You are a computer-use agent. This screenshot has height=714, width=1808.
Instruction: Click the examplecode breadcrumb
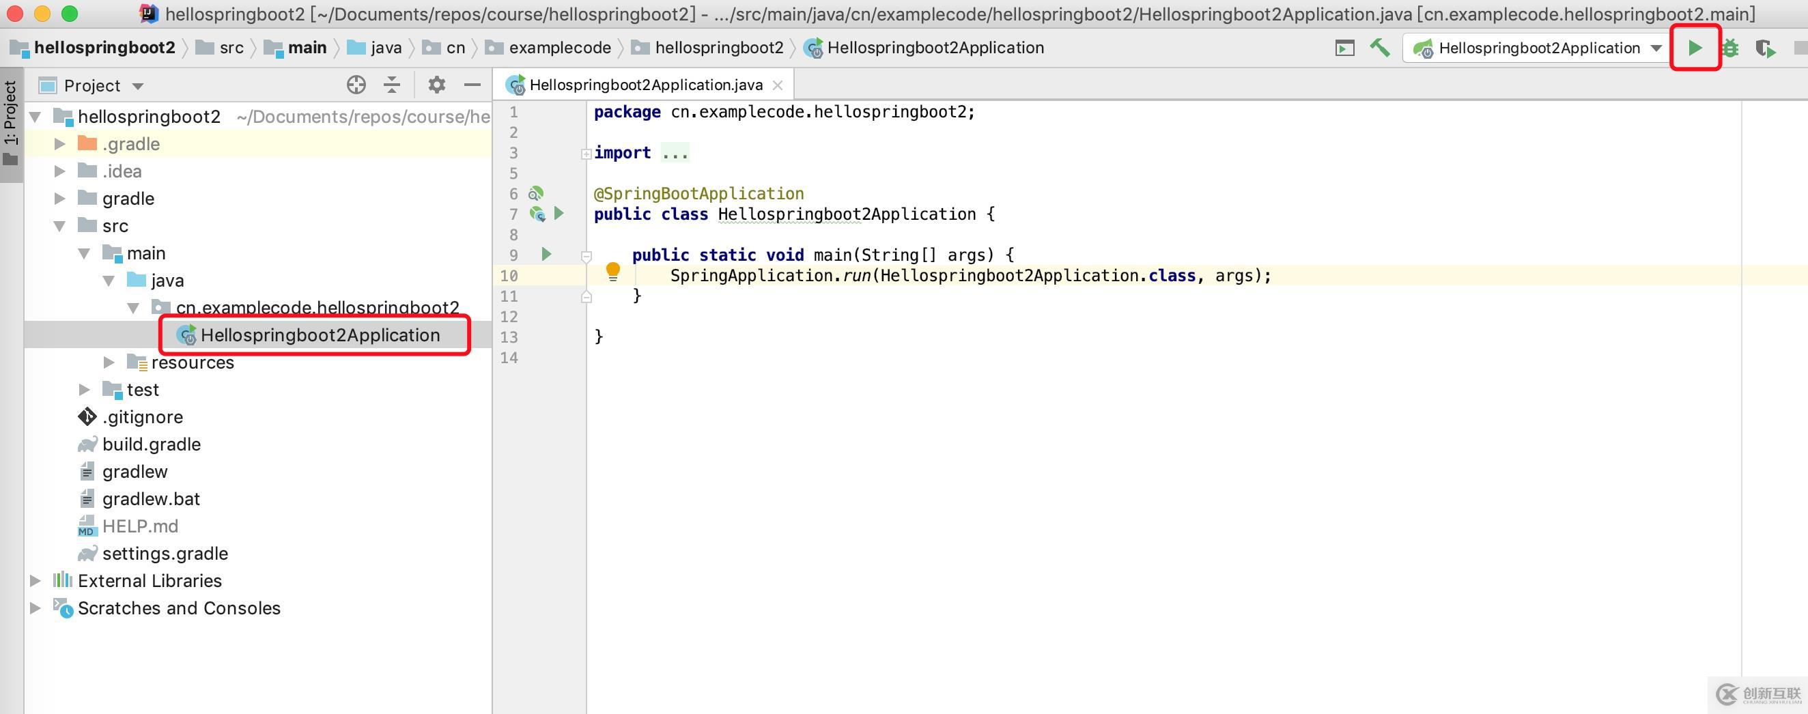click(x=548, y=48)
